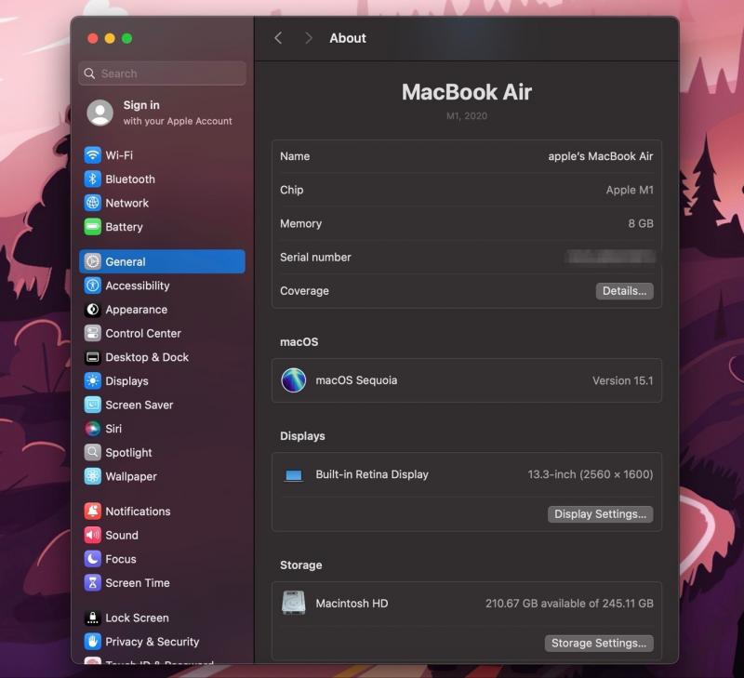Screen dimensions: 744x678
Task: Open the Lock Screen settings
Action: click(x=162, y=618)
